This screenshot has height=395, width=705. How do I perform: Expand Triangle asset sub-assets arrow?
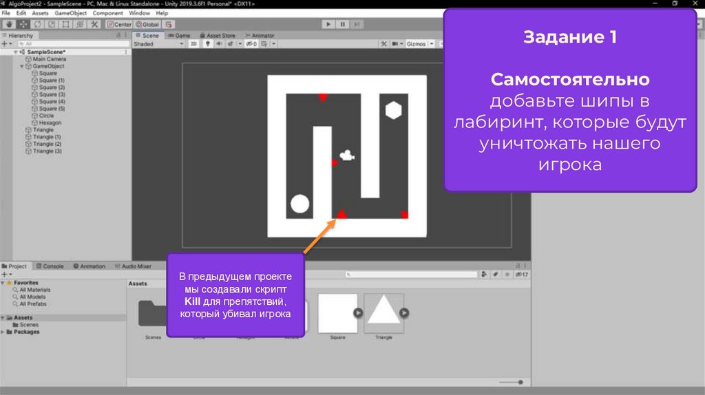(404, 312)
